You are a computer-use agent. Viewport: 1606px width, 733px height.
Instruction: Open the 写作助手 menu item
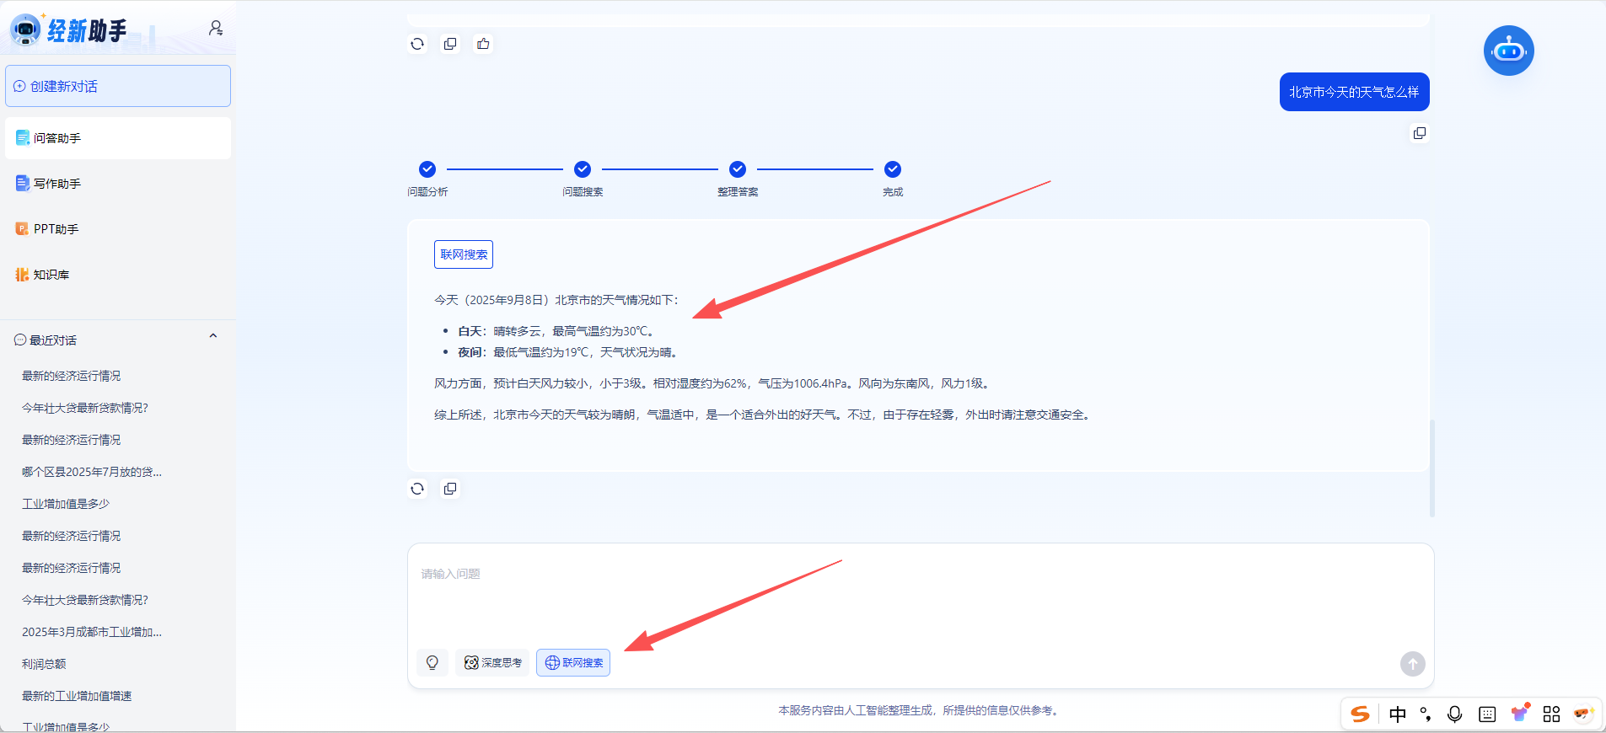pos(118,184)
